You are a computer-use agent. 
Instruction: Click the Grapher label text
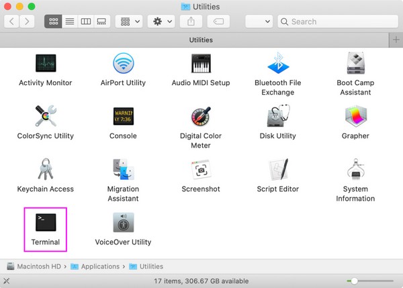(355, 136)
